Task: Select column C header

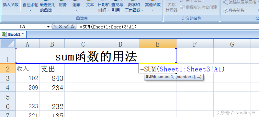Action: 83,44
